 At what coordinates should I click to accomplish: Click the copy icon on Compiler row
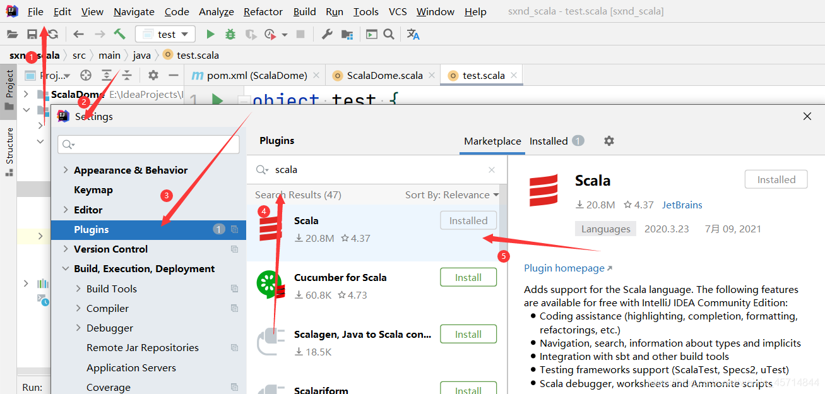[x=235, y=308]
